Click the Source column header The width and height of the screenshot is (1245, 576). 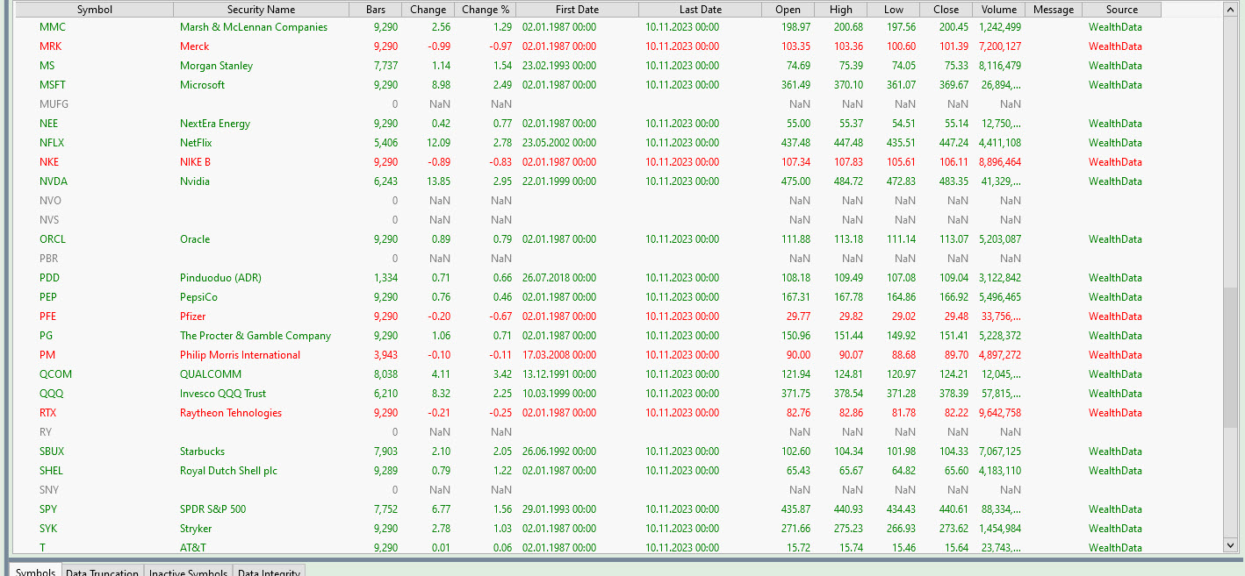coord(1121,10)
